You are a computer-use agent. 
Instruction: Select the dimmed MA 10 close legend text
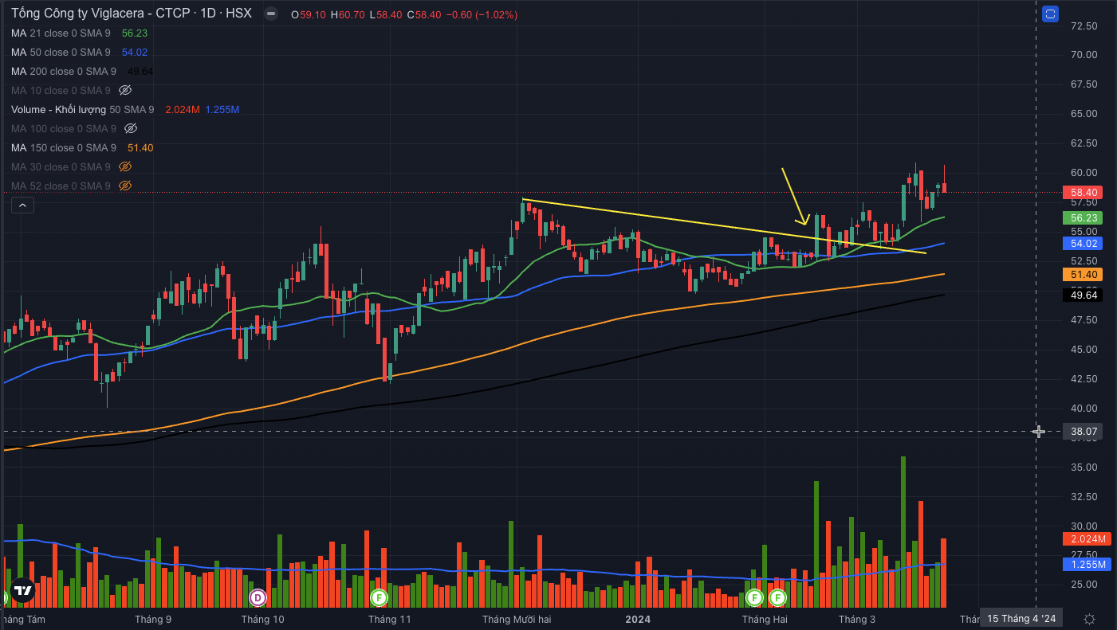pyautogui.click(x=61, y=90)
